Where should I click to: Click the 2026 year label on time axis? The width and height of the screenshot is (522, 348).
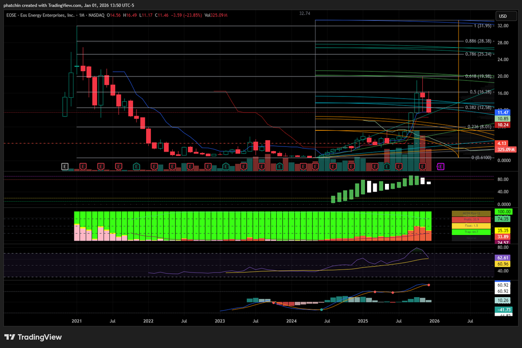(435, 321)
